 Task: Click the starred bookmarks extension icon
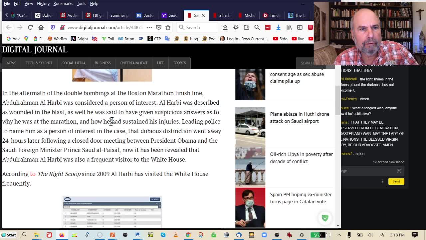225,27
